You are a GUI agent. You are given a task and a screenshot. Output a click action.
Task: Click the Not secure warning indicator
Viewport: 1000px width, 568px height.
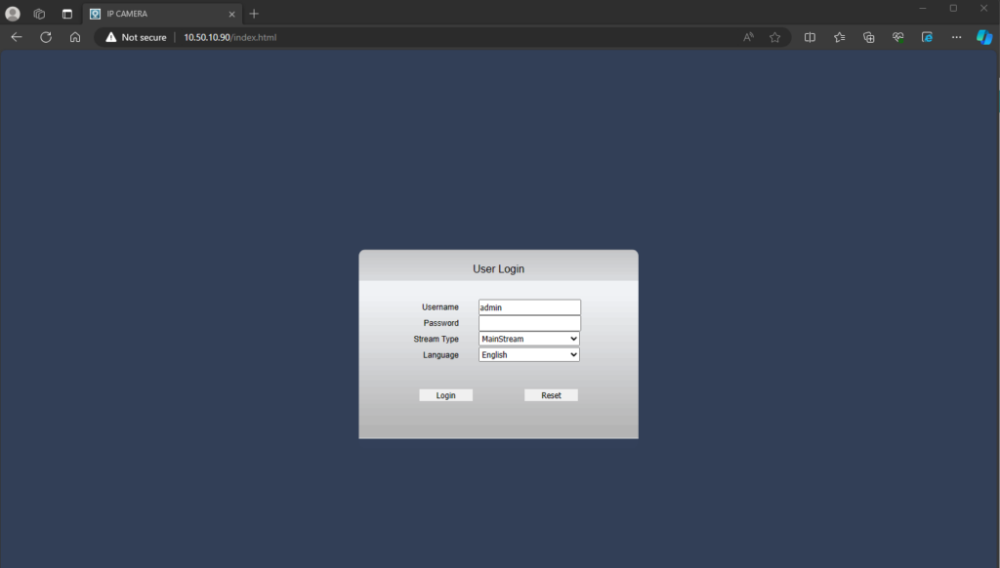(x=137, y=37)
